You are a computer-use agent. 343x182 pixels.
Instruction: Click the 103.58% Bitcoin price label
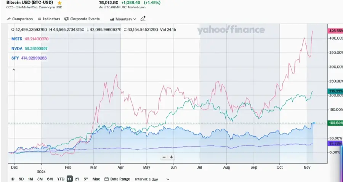(335, 123)
